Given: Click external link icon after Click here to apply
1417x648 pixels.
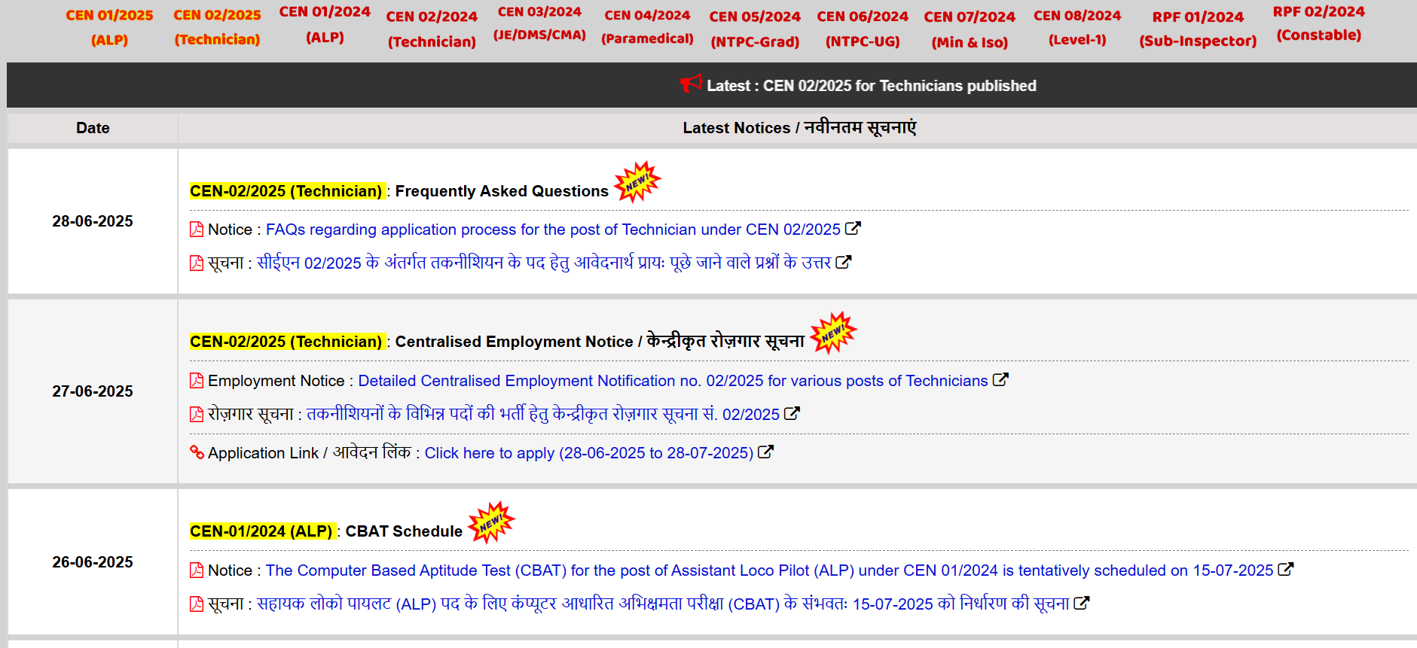Looking at the screenshot, I should (x=765, y=452).
